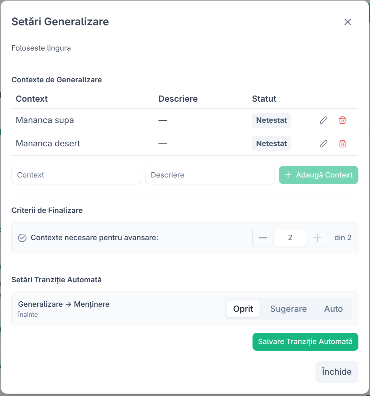Close the Setări Generalizare dialog
Image resolution: width=370 pixels, height=396 pixels.
click(348, 22)
